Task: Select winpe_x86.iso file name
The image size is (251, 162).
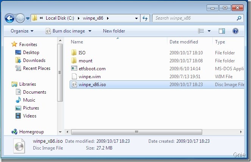Action: [92, 85]
